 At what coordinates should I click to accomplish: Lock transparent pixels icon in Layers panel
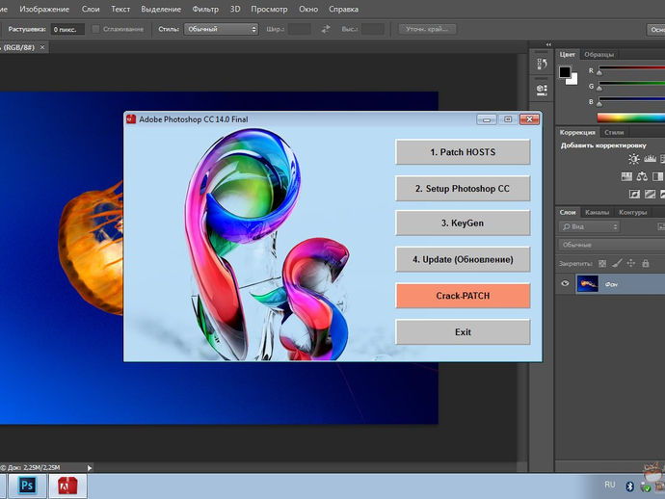pyautogui.click(x=602, y=264)
